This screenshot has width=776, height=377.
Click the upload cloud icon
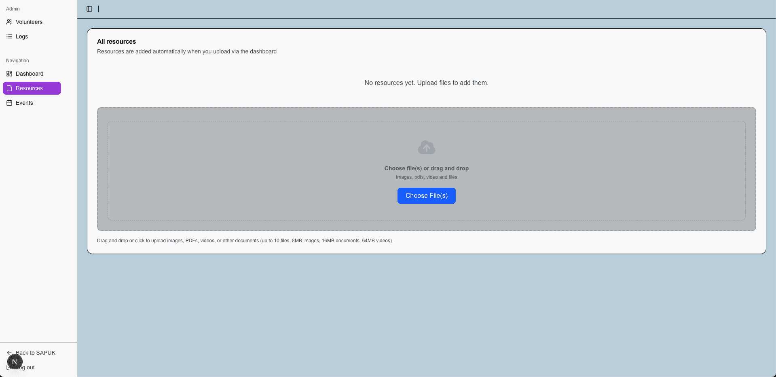coord(426,147)
